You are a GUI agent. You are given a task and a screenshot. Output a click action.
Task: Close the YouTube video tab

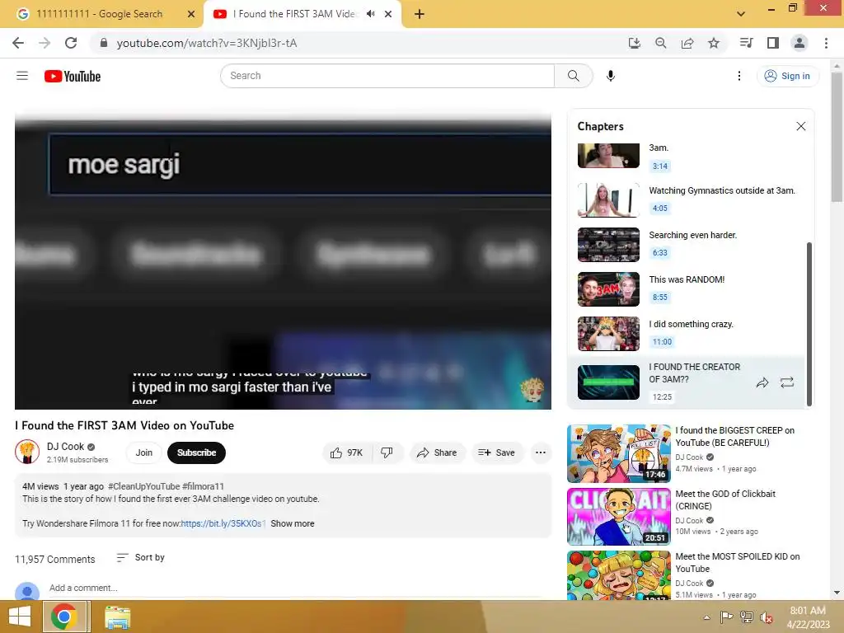click(388, 14)
